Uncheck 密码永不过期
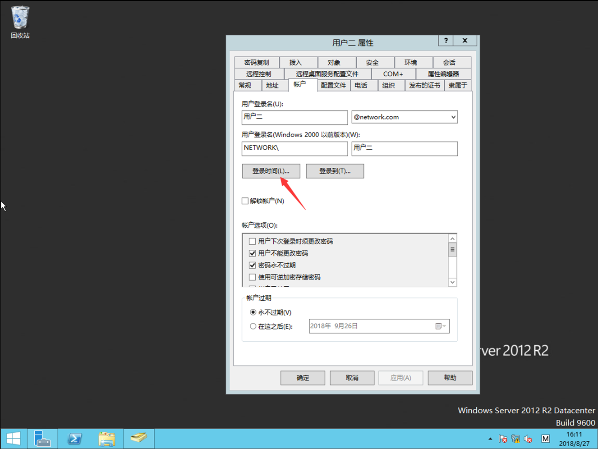Screen dimensions: 598x449 click(x=253, y=266)
